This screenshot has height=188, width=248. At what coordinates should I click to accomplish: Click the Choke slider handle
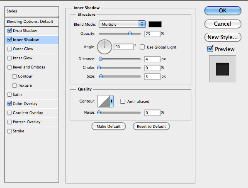coord(99,68)
